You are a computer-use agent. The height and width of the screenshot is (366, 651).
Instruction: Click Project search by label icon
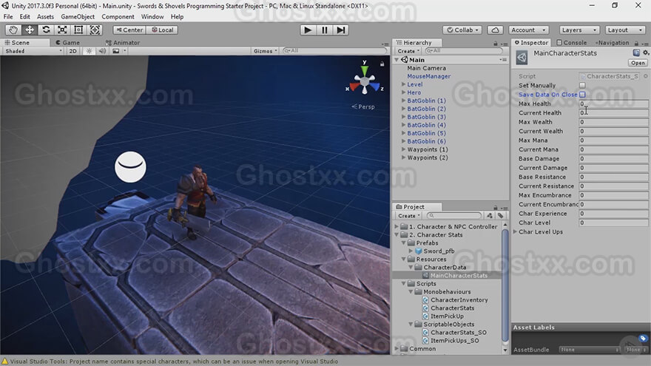(x=501, y=215)
